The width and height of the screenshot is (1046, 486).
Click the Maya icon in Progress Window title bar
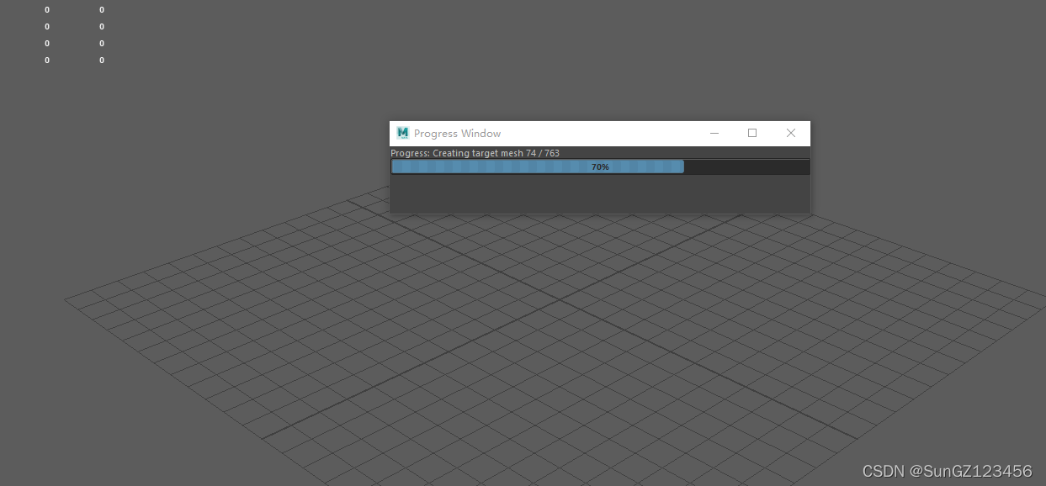click(x=402, y=133)
